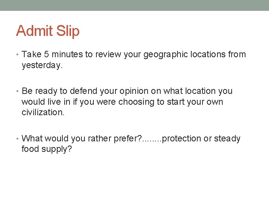Click the gray header bar at top
This screenshot has height=202, width=269.
[134, 5]
